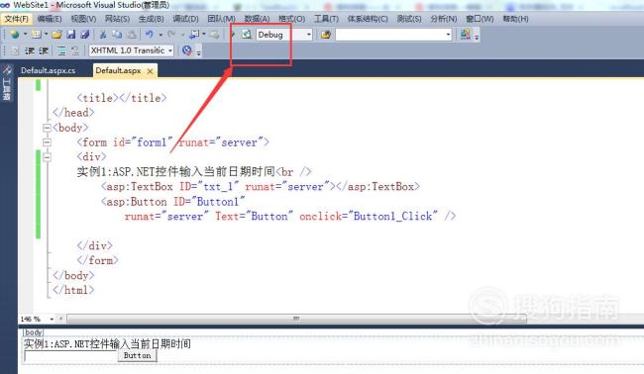Open the 网站(S) menu
Image resolution: width=644 pixels, height=374 pixels.
(117, 19)
